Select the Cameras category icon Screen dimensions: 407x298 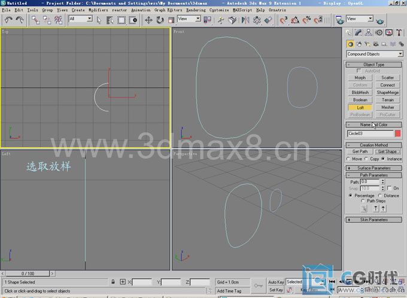click(x=376, y=44)
